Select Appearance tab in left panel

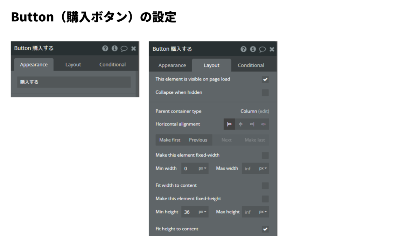pos(34,65)
